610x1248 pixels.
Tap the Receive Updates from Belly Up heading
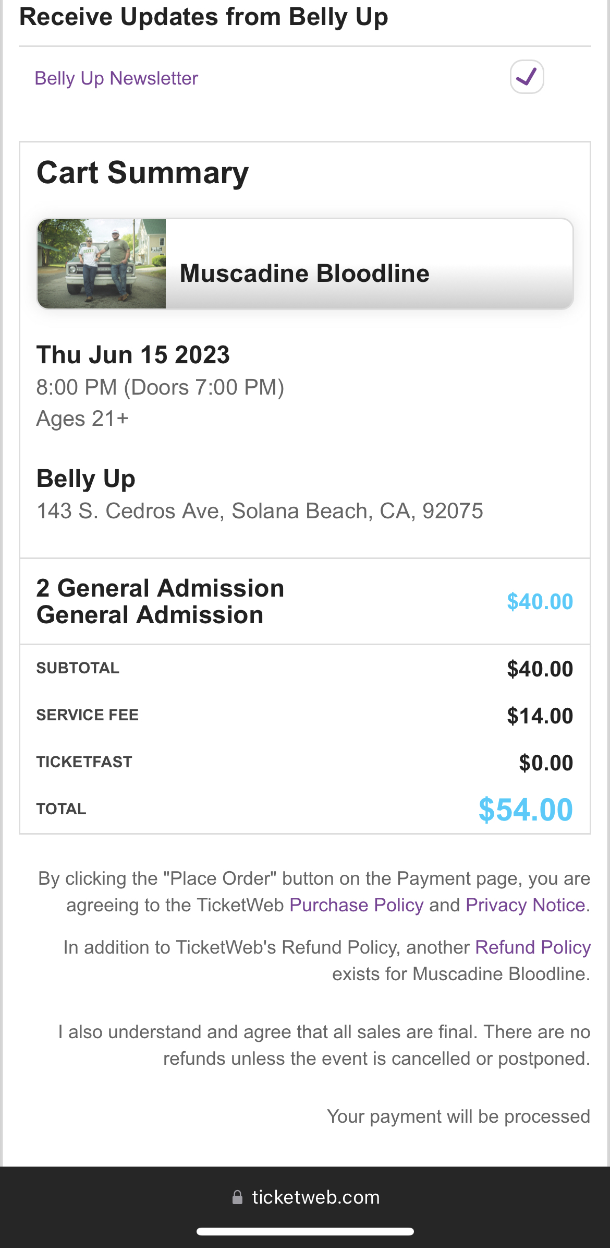pos(203,17)
